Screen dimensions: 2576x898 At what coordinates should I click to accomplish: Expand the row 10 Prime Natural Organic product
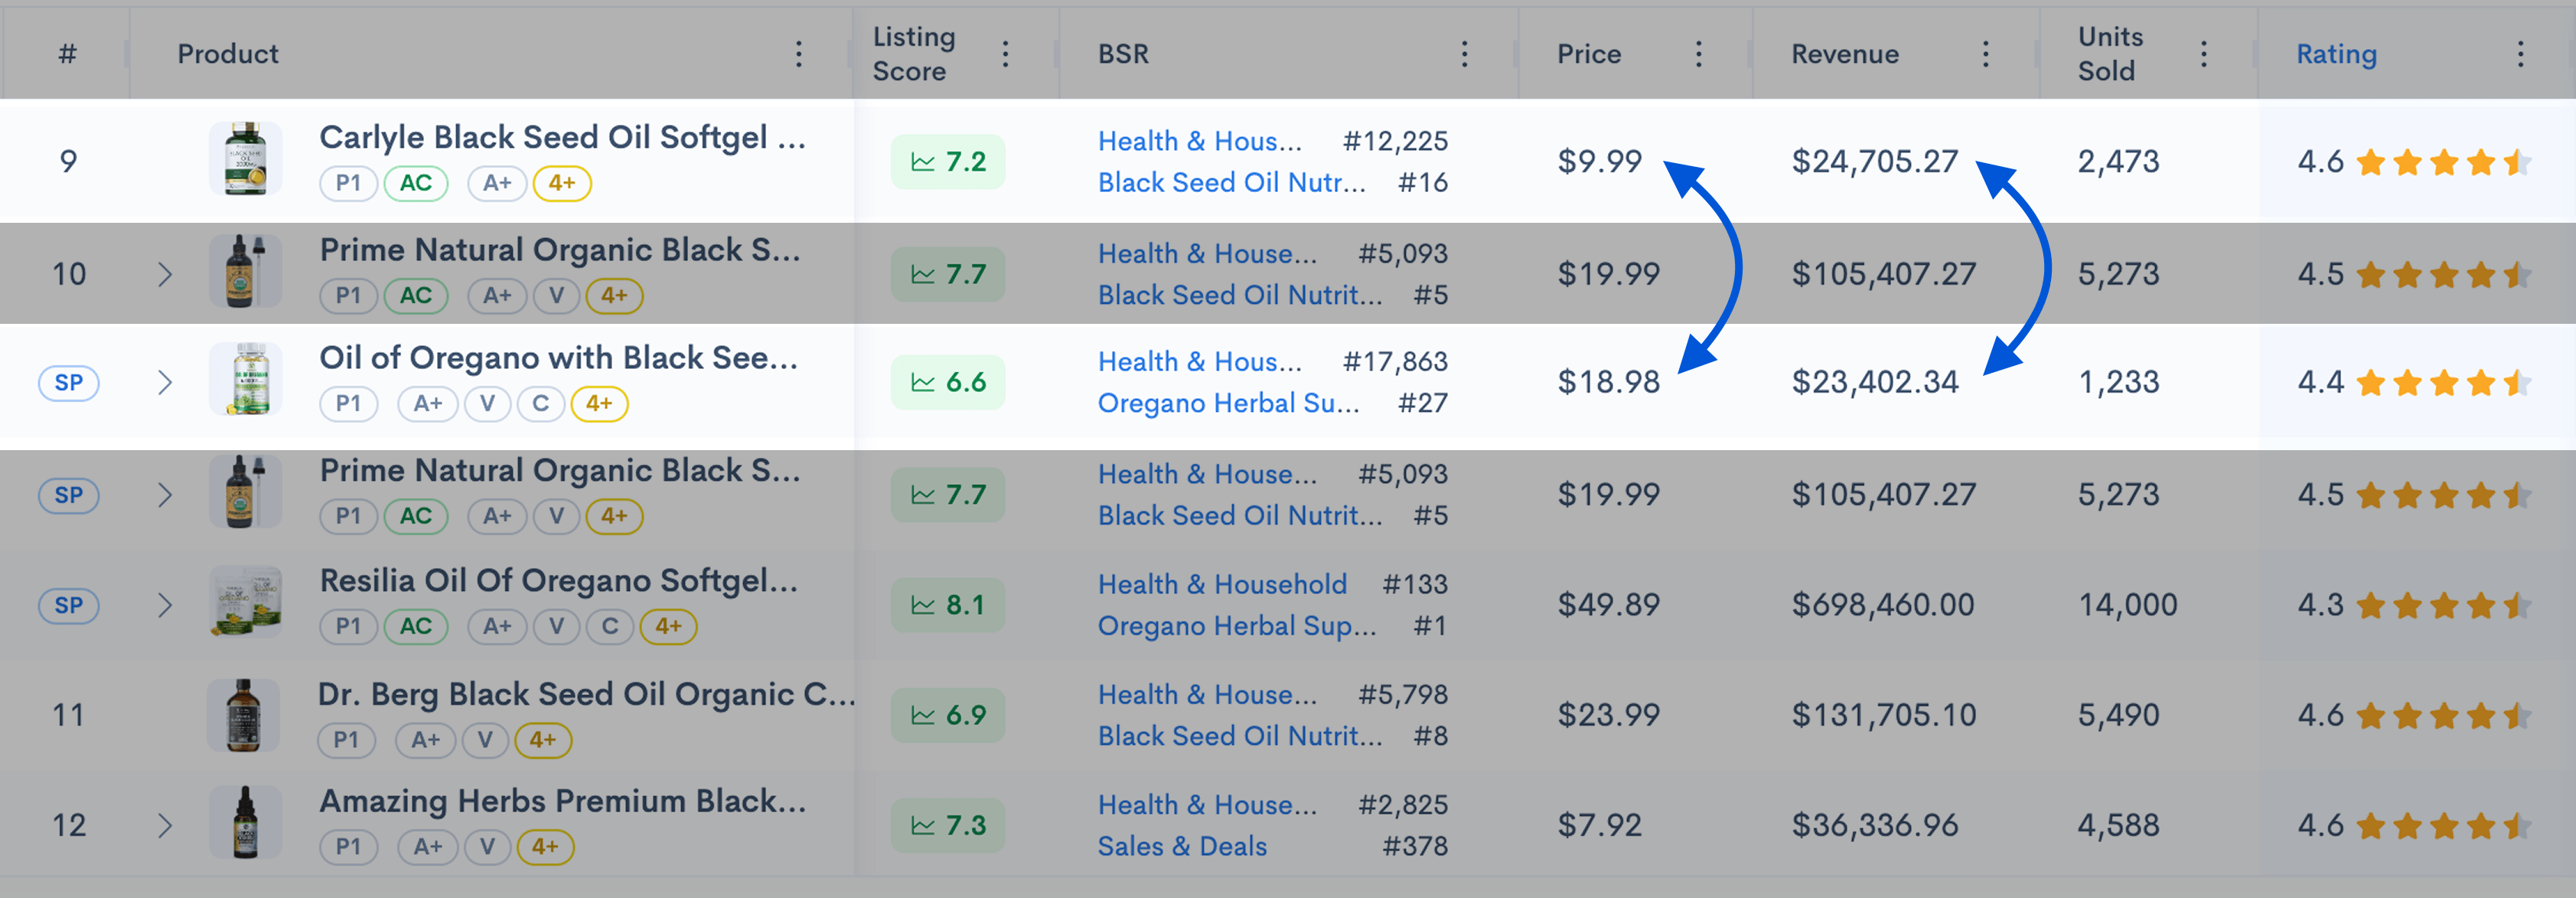coord(165,274)
